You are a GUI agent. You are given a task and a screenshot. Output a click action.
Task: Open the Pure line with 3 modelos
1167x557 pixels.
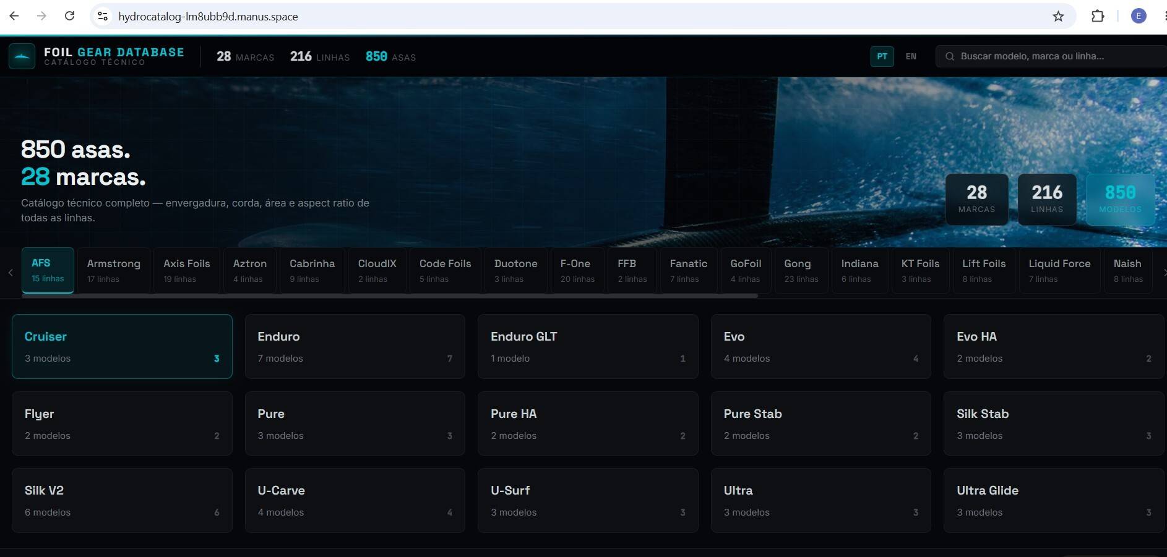[x=355, y=423]
